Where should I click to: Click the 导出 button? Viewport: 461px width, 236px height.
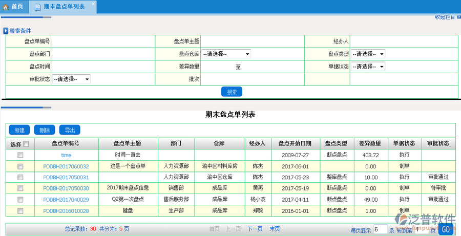pos(70,130)
